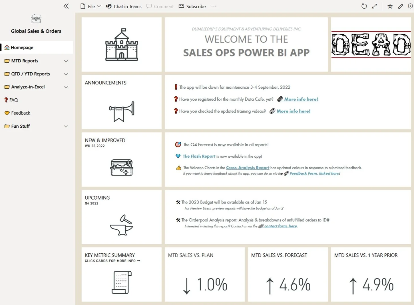Image resolution: width=414 pixels, height=305 pixels.
Task: Toggle the favorite star for this report
Action: tap(390, 6)
